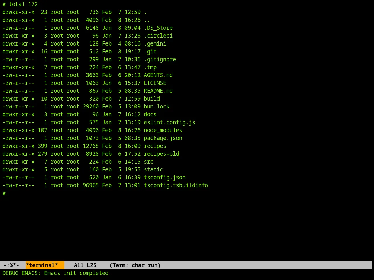Image resolution: width=374 pixels, height=280 pixels.
Task: Click the total 172 header line
Action: [x=20, y=4]
